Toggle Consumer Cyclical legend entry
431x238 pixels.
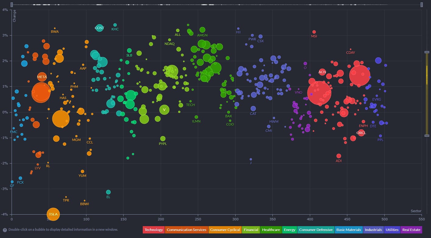[x=225, y=230]
